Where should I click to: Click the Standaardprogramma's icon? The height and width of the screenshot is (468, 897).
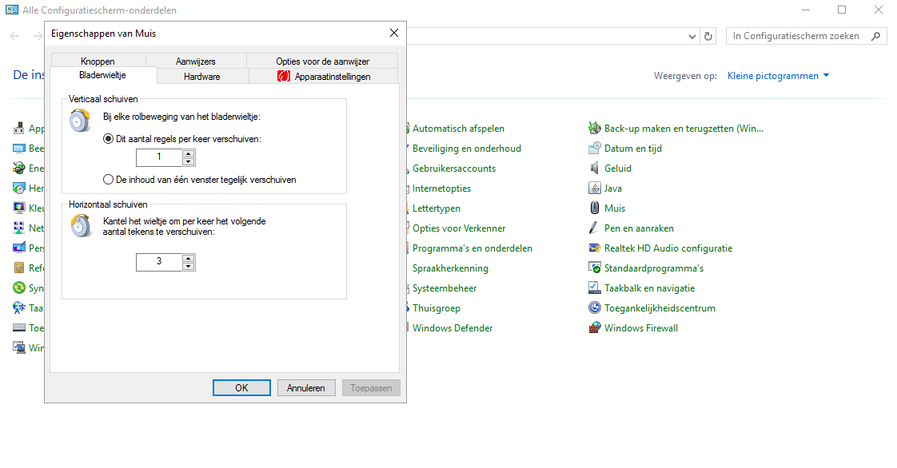pos(594,268)
